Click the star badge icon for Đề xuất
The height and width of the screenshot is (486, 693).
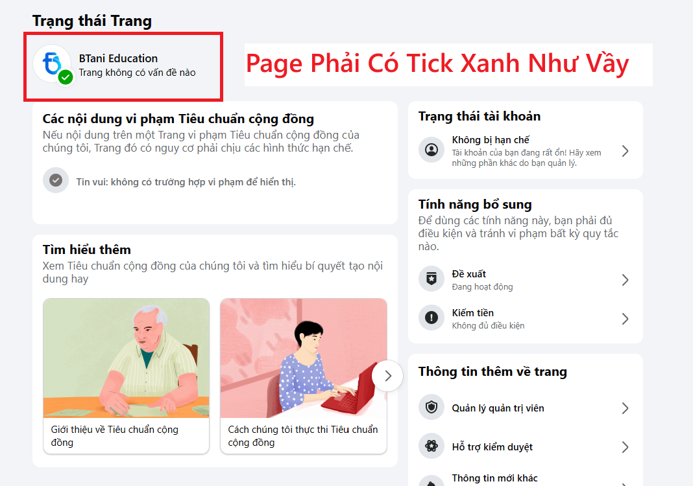pos(432,279)
